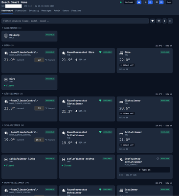Switch to the light theme sun icon
Viewport: 179px width, 196px height.
coord(146,2)
